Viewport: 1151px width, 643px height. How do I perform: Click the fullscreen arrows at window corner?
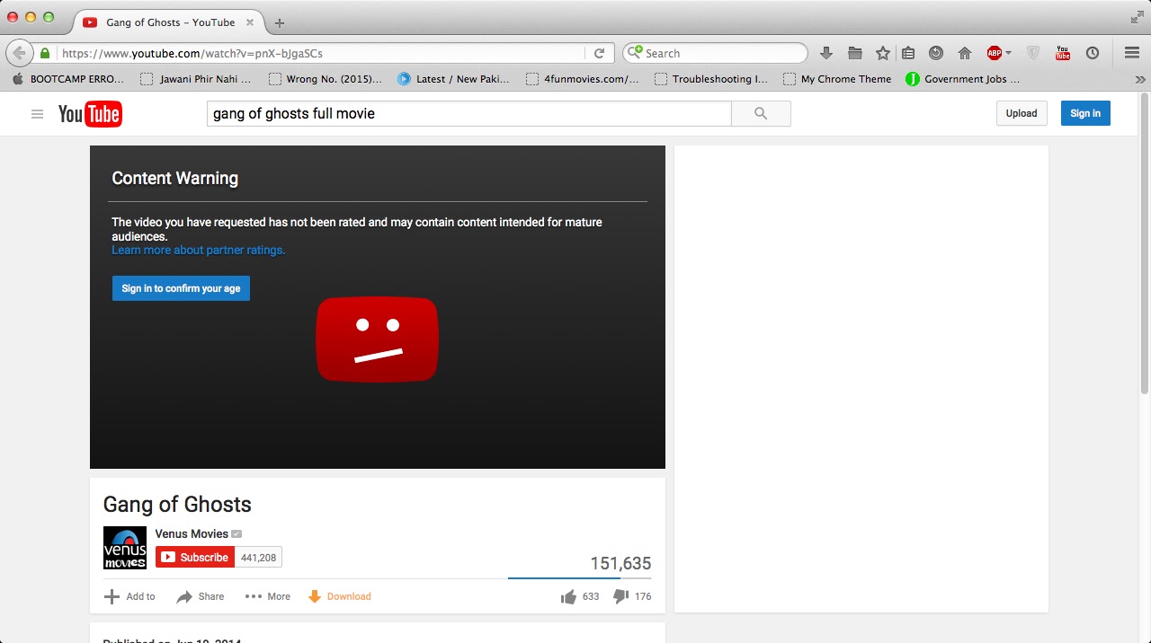(x=1137, y=17)
